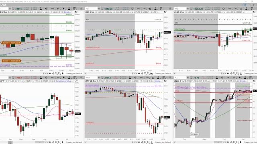Select arrow cursor below the weekly chart
This screenshot has width=257, height=144.
pyautogui.click(x=63, y=142)
